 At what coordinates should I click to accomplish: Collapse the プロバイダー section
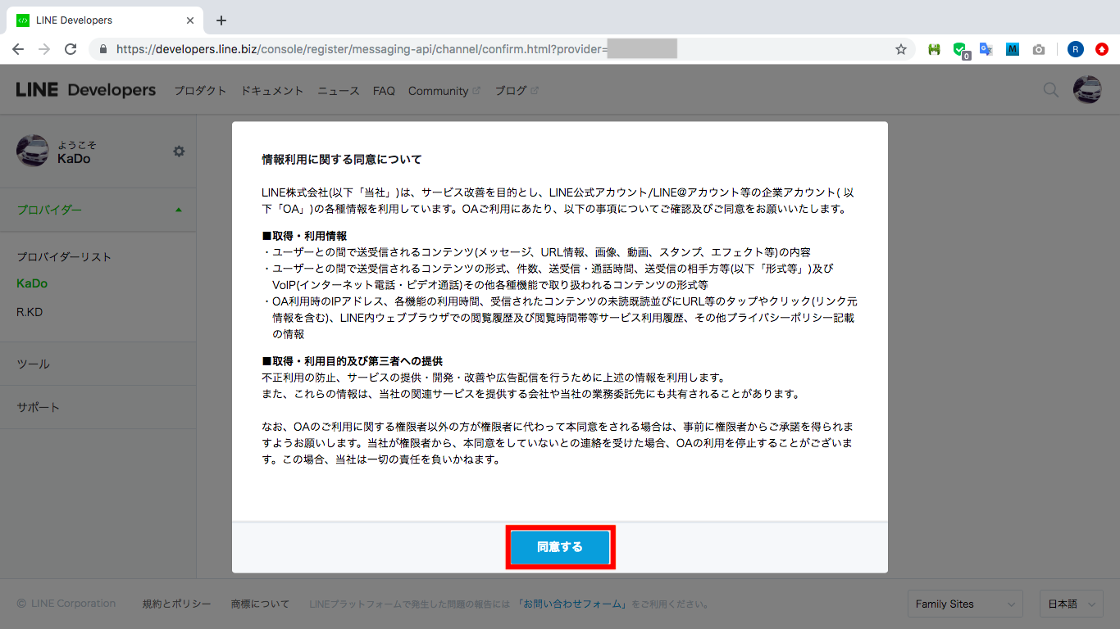click(98, 210)
